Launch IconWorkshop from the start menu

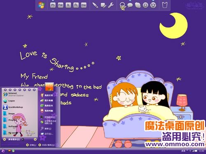coord(13,107)
